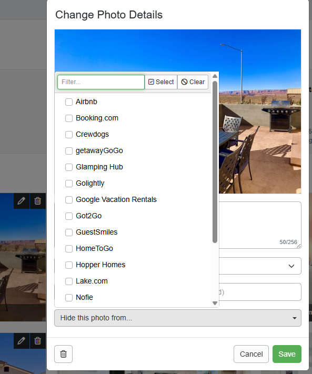Click trash icon on grill photo thumbnail
312x374 pixels.
tap(38, 201)
